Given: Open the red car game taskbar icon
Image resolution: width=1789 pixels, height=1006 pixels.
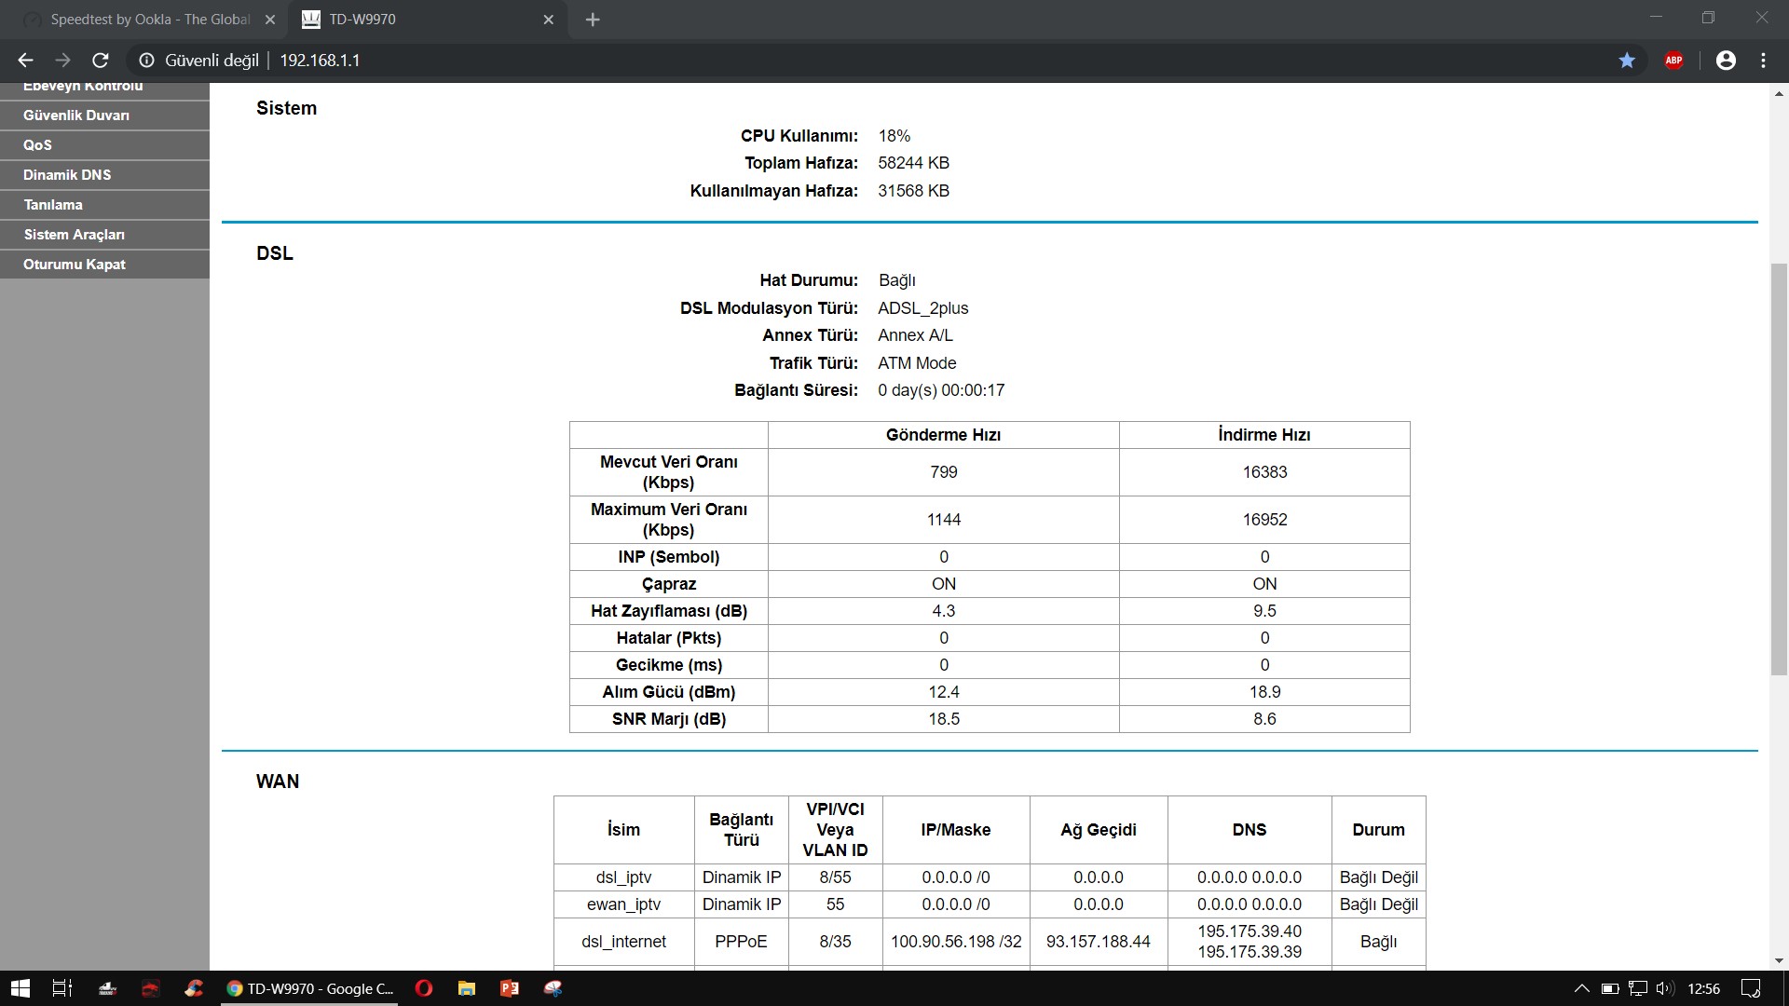Looking at the screenshot, I should tap(150, 988).
